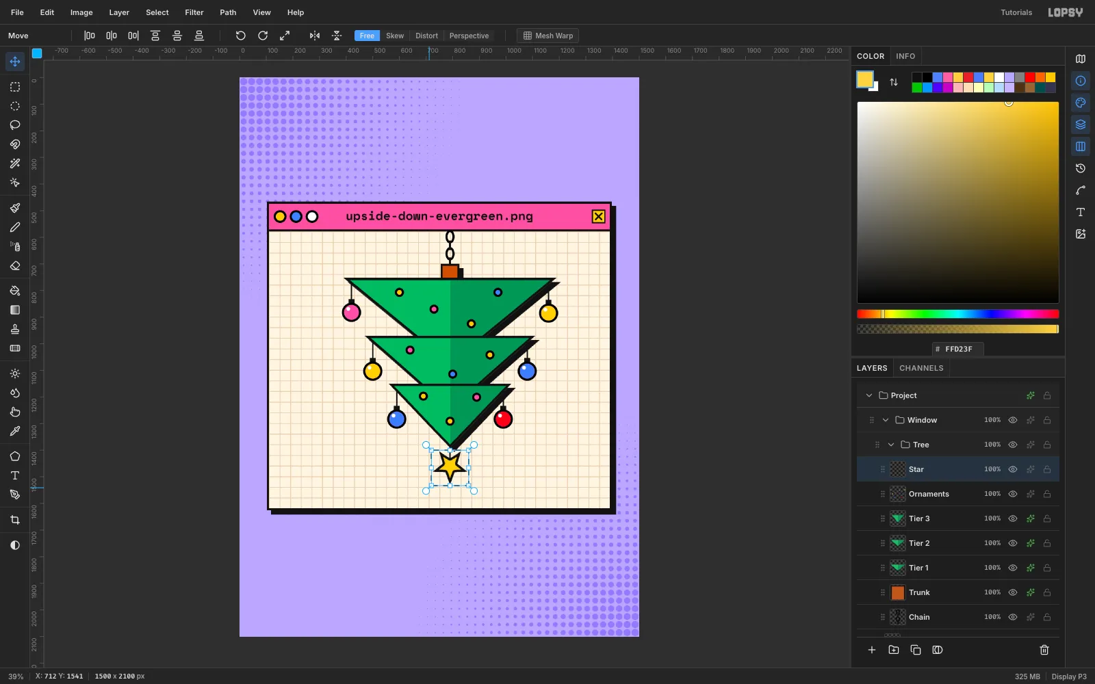Choose Skew transform mode
Viewport: 1095px width, 684px height.
coord(395,36)
